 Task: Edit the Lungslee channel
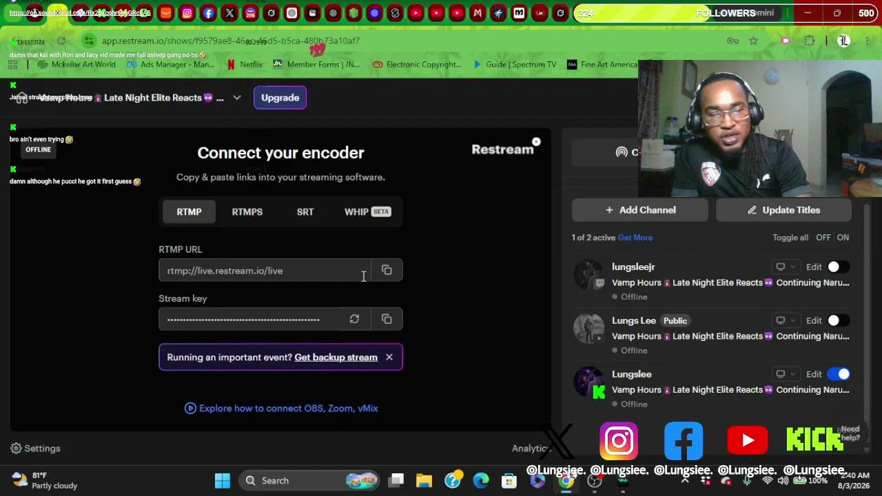(814, 374)
